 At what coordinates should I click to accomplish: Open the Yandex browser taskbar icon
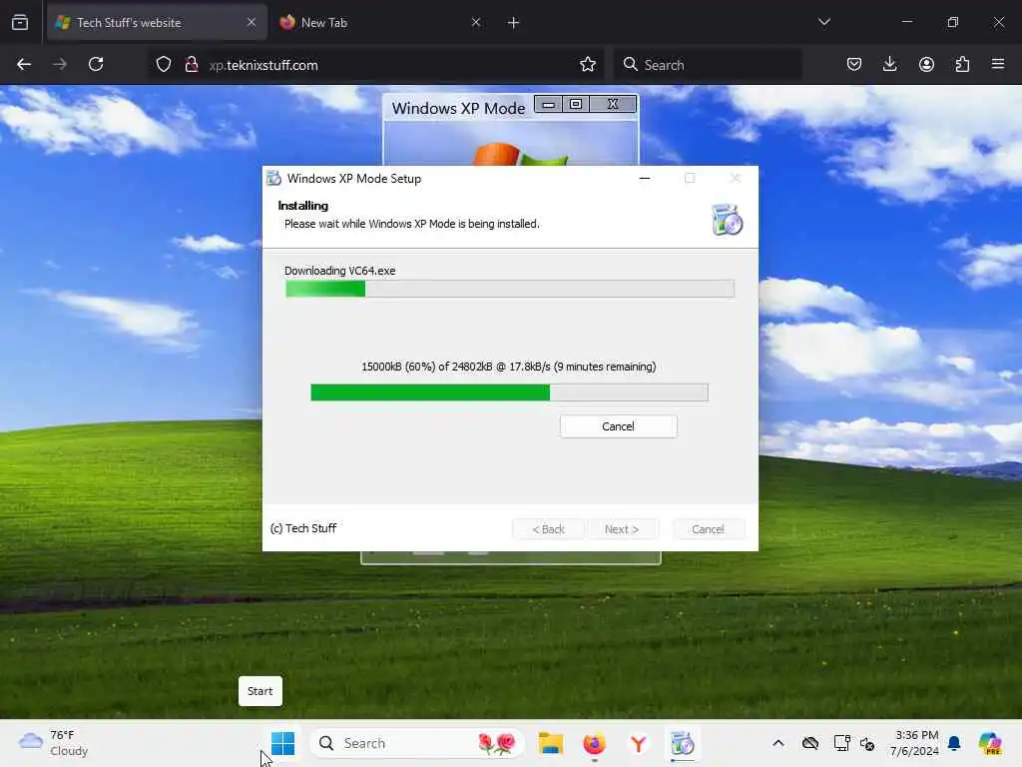pos(638,743)
